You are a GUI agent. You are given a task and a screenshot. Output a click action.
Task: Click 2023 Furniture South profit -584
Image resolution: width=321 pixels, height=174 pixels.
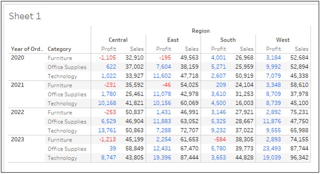point(220,140)
